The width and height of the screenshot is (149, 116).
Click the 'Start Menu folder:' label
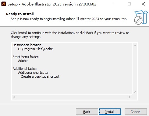click(26, 57)
